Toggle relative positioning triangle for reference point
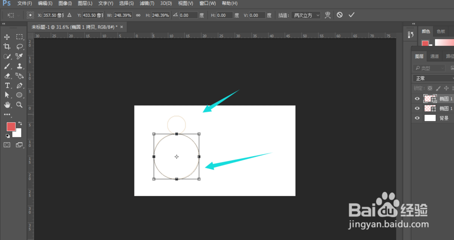Image resolution: width=454 pixels, height=240 pixels. click(x=69, y=15)
